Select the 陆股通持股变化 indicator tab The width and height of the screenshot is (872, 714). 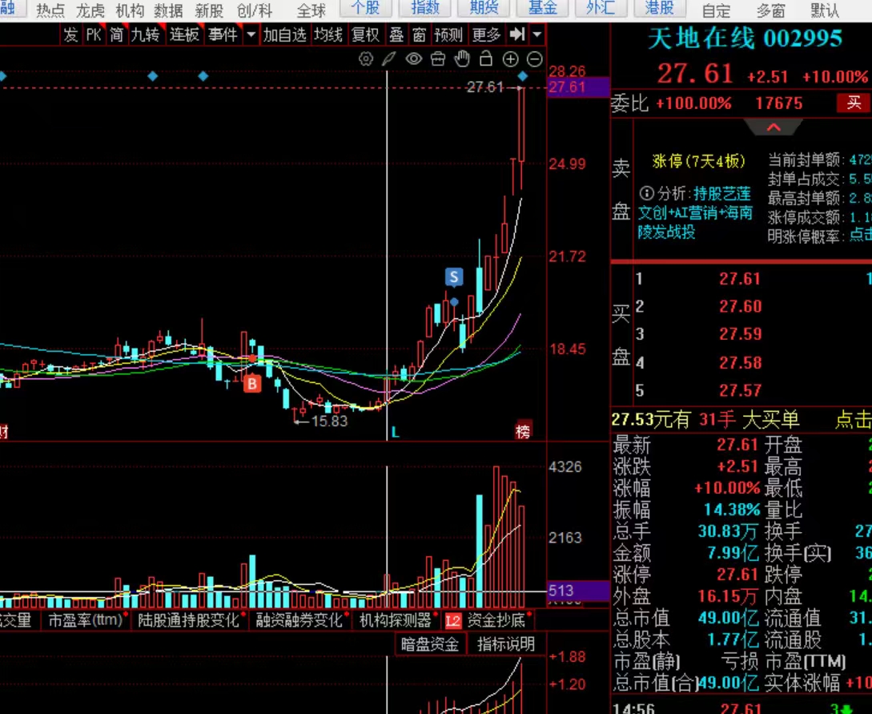(188, 619)
